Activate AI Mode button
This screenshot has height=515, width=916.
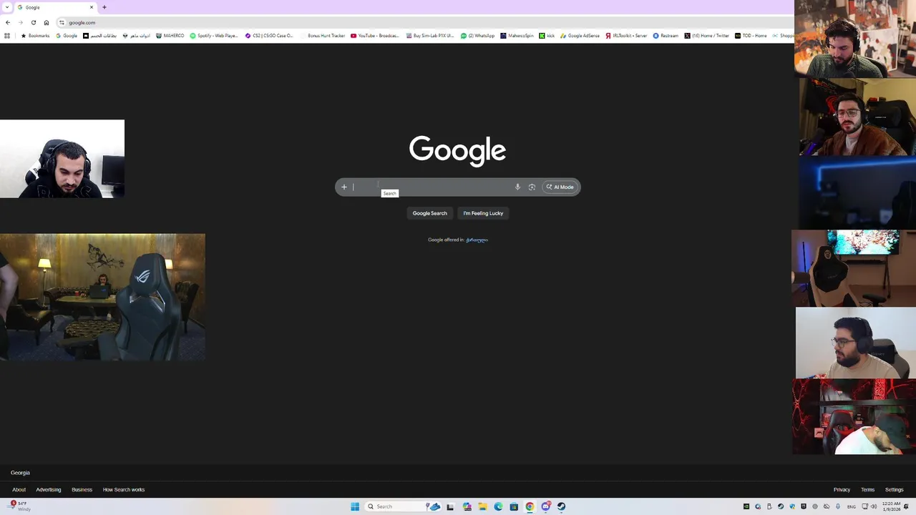pyautogui.click(x=560, y=187)
